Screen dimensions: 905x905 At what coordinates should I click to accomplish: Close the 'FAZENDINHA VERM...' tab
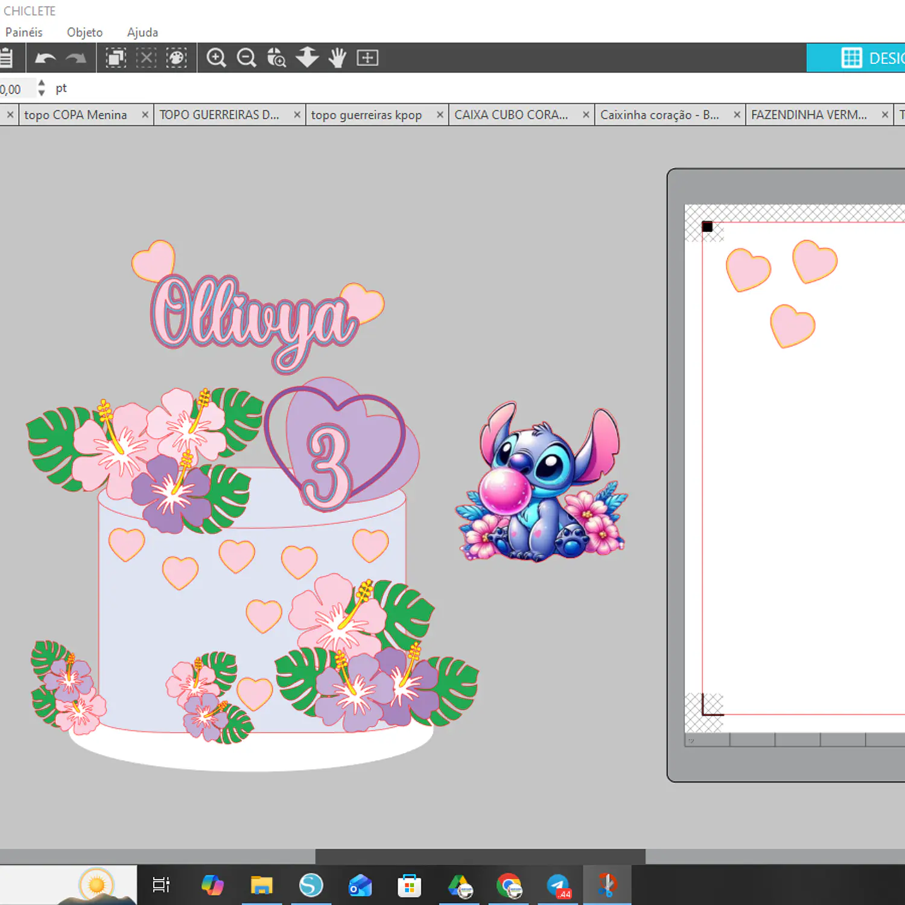885,115
